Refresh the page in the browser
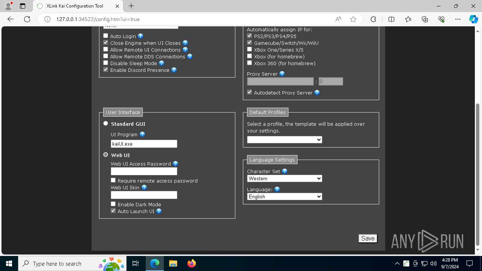Screen dimensions: 482x271 click(x=27, y=19)
